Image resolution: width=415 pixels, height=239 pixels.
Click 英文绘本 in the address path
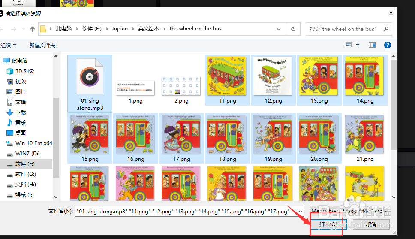(x=149, y=29)
